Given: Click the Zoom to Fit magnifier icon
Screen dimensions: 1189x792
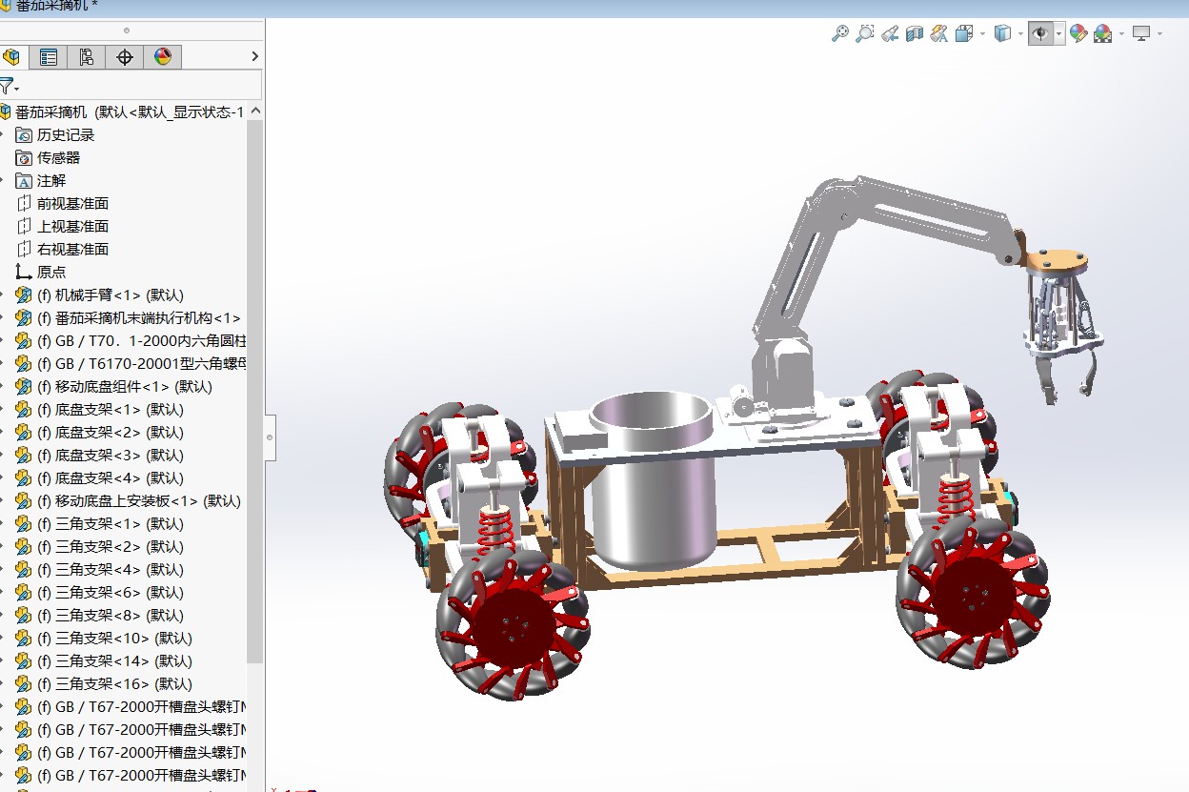Looking at the screenshot, I should coord(839,34).
